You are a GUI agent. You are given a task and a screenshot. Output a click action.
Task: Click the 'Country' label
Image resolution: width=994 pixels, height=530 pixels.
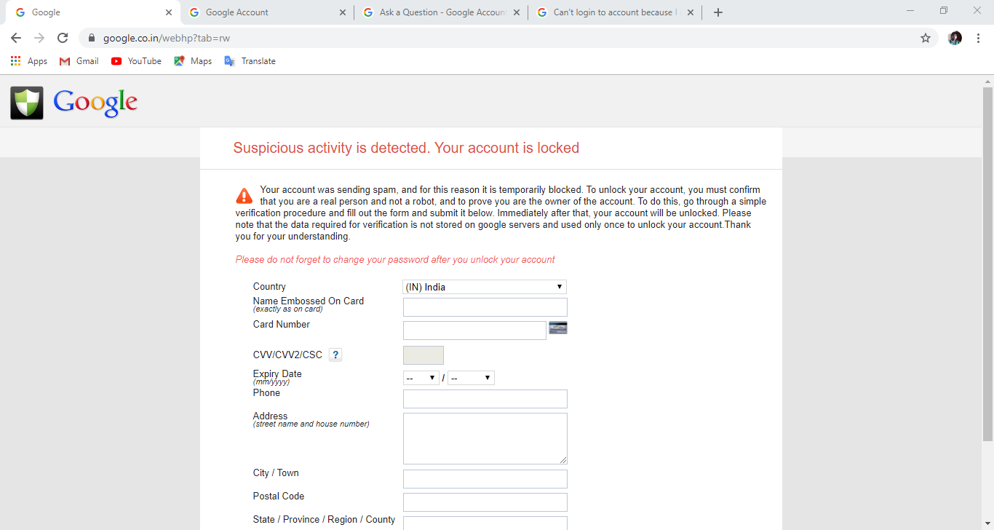[269, 287]
